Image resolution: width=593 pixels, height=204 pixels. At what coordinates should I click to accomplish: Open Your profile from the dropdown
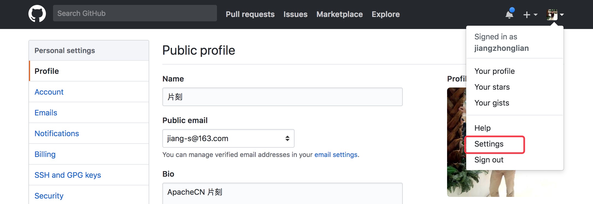pos(494,71)
